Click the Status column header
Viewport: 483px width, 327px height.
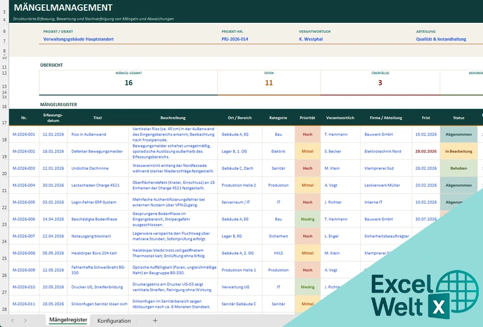click(459, 117)
